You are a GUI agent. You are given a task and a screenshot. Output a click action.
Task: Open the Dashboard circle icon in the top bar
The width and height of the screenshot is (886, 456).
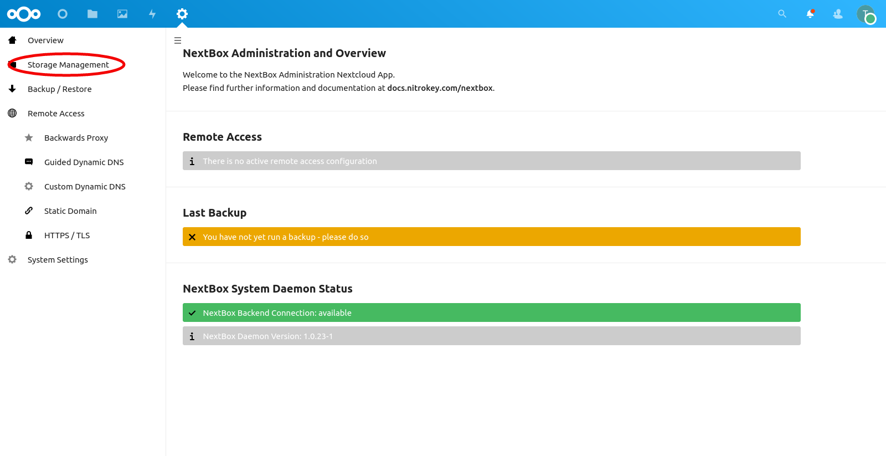pyautogui.click(x=63, y=14)
